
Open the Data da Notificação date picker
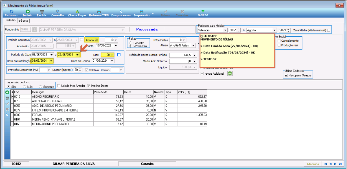click(51, 61)
